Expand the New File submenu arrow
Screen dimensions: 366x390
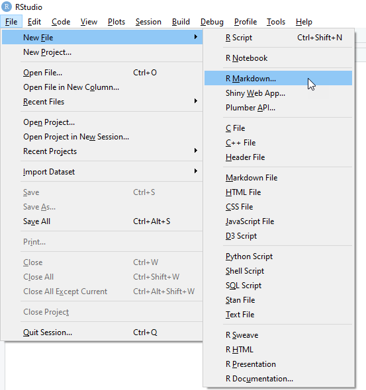tap(196, 37)
